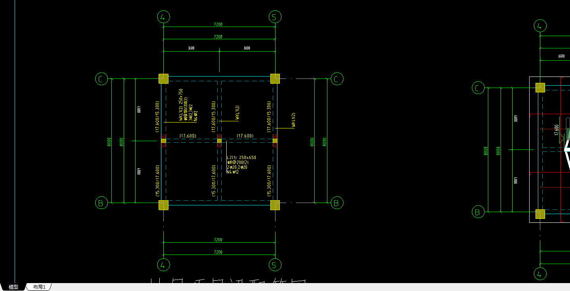Click the small mid-span column on axis 4

[x=163, y=141]
